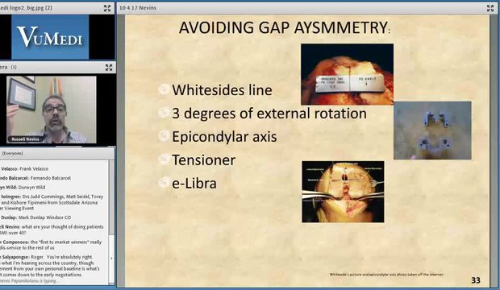Viewport: 500px width, 290px height.
Task: Select the bullet beside 3 degrees of external rotation
Action: pos(164,113)
